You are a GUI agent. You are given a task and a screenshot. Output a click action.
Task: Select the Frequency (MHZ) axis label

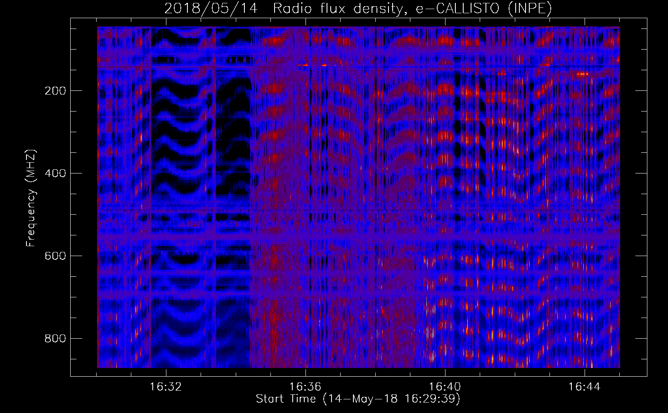coord(31,198)
